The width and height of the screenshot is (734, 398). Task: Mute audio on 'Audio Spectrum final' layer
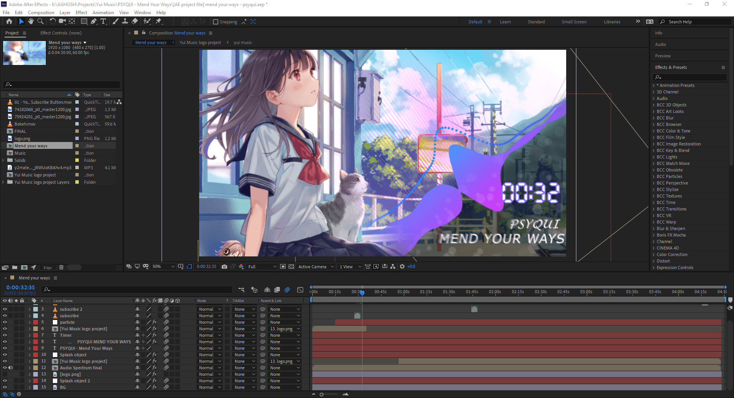tap(11, 368)
